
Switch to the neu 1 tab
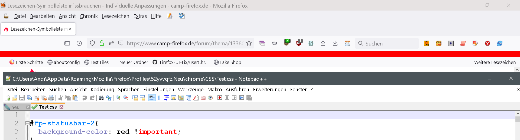[x=17, y=107]
